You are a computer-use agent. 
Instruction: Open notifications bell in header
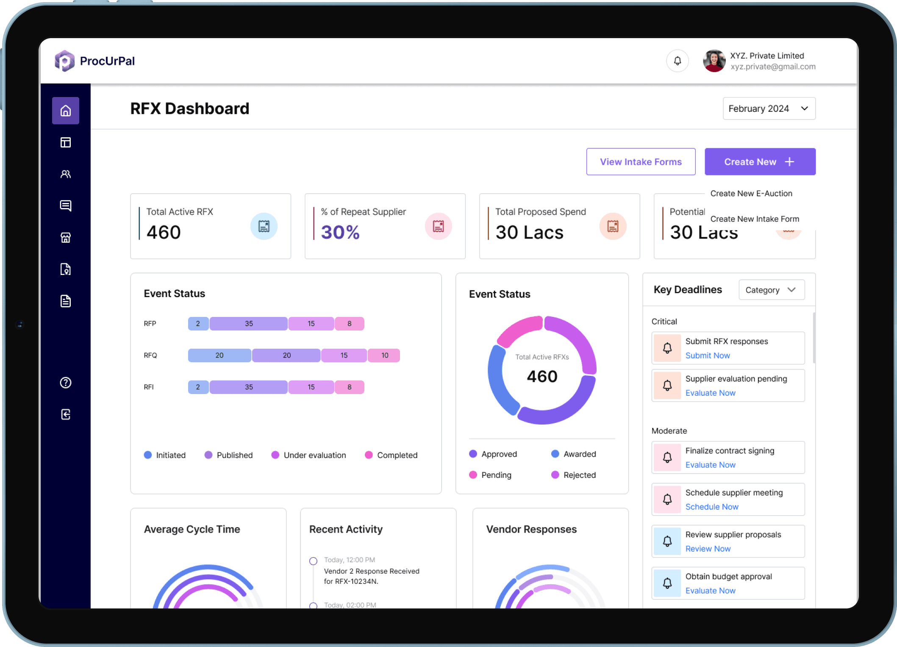coord(678,61)
